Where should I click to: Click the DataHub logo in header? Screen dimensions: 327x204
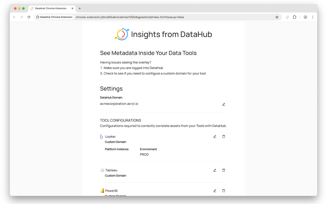point(122,34)
